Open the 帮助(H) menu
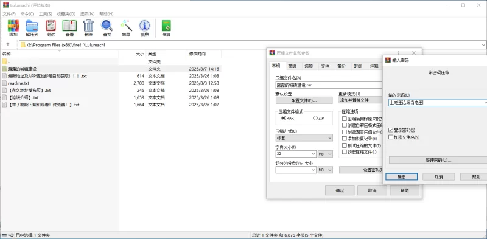This screenshot has width=487, height=239. coord(106,14)
